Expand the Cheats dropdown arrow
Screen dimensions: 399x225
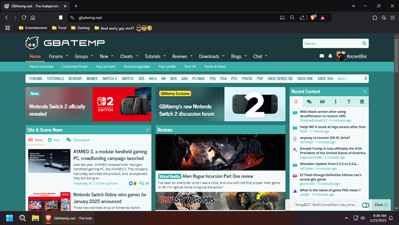pos(137,56)
